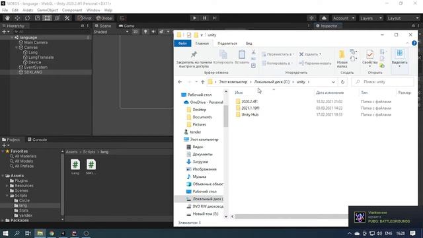Switch to the Scene tab
This screenshot has width=423, height=238.
point(103,26)
